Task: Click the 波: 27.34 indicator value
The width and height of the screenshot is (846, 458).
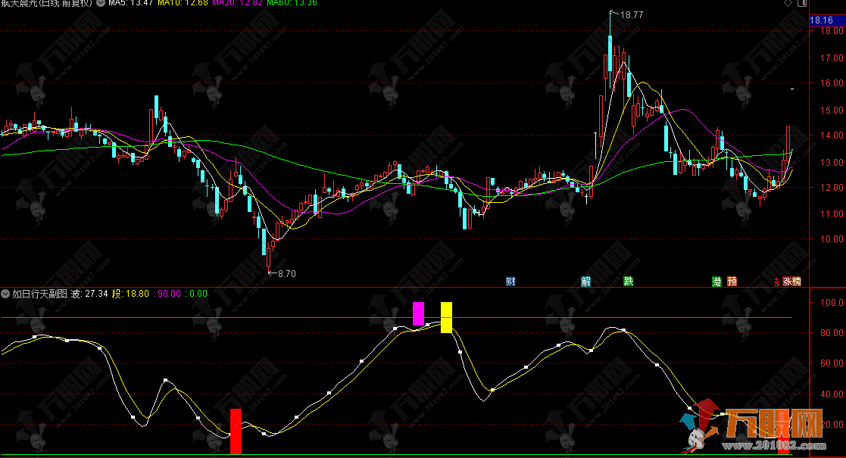Action: 89,294
